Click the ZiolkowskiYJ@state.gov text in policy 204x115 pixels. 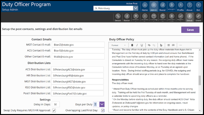(x=137, y=103)
